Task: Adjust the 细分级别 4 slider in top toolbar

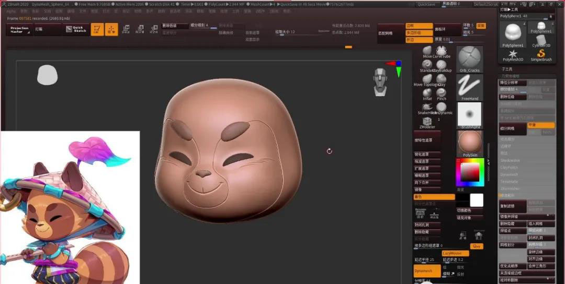Action: [203, 26]
